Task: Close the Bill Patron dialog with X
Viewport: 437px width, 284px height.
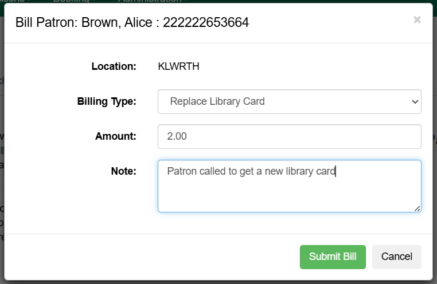Action: click(x=417, y=20)
